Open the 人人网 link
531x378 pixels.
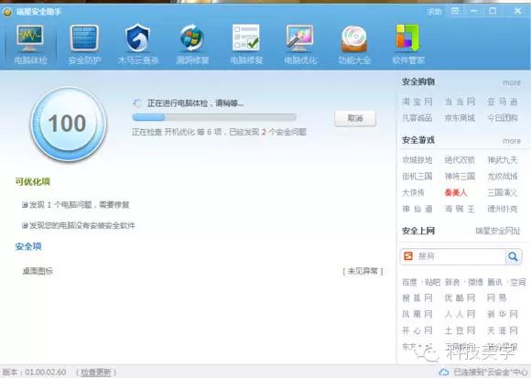coord(460,314)
